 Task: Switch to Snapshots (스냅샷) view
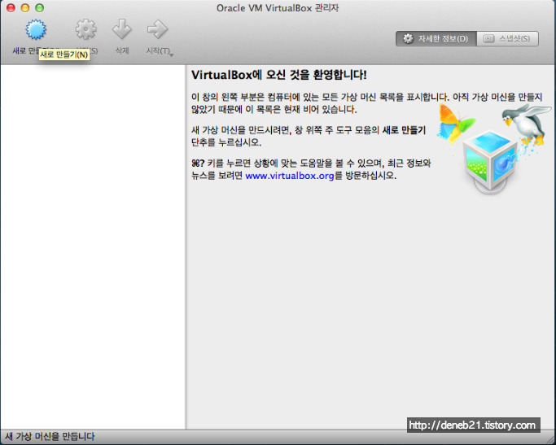507,38
